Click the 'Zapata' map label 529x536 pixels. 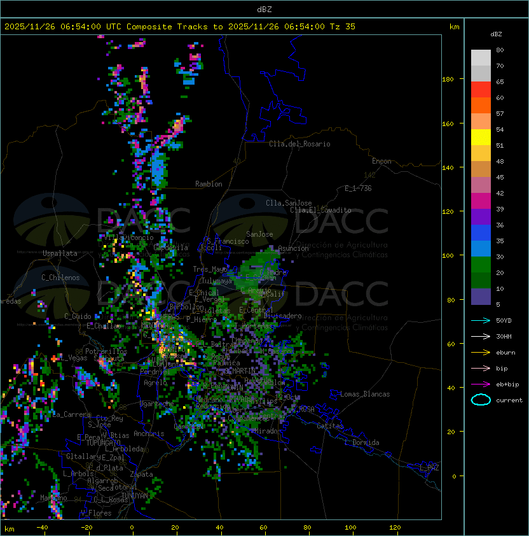point(141,474)
